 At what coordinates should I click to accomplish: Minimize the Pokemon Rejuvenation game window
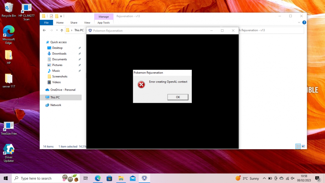[212, 31]
